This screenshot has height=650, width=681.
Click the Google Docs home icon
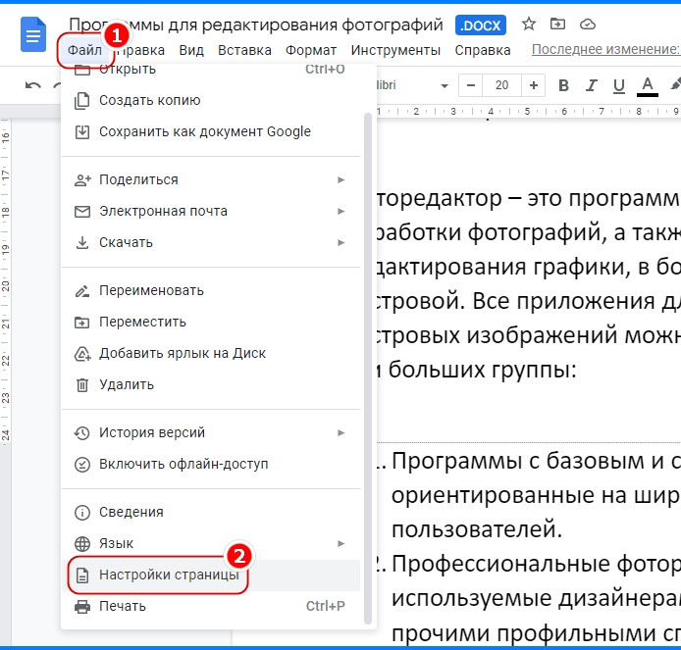pos(34,36)
